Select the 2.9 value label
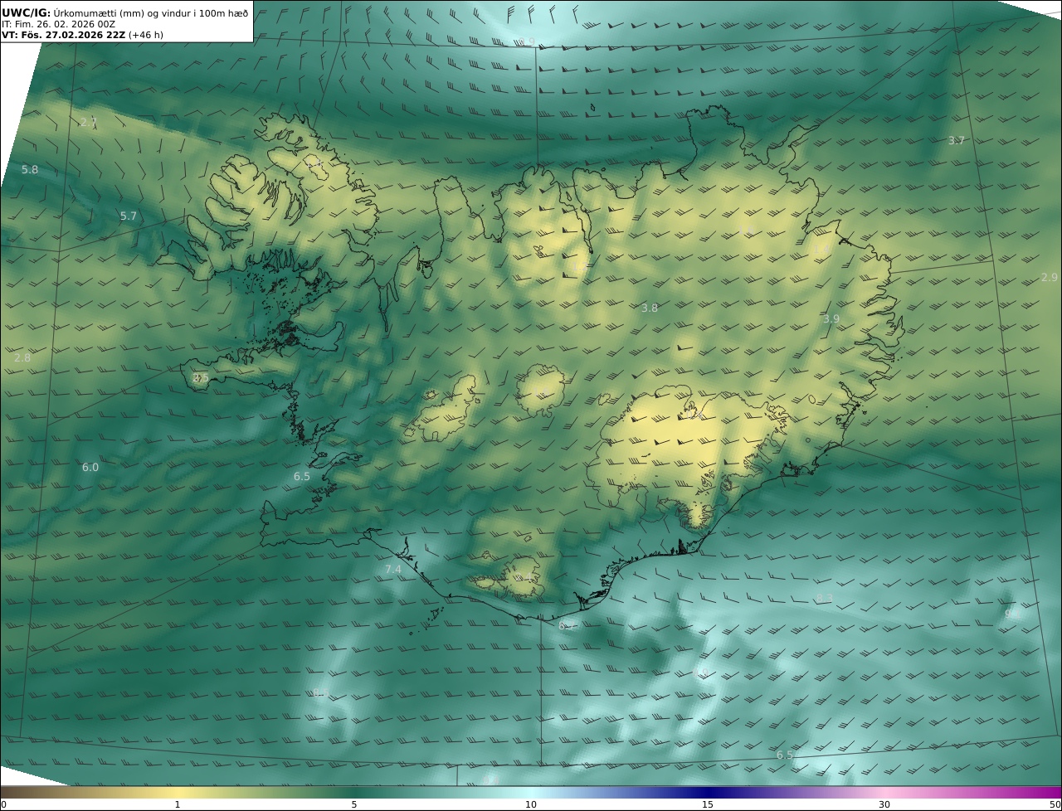 point(1050,277)
